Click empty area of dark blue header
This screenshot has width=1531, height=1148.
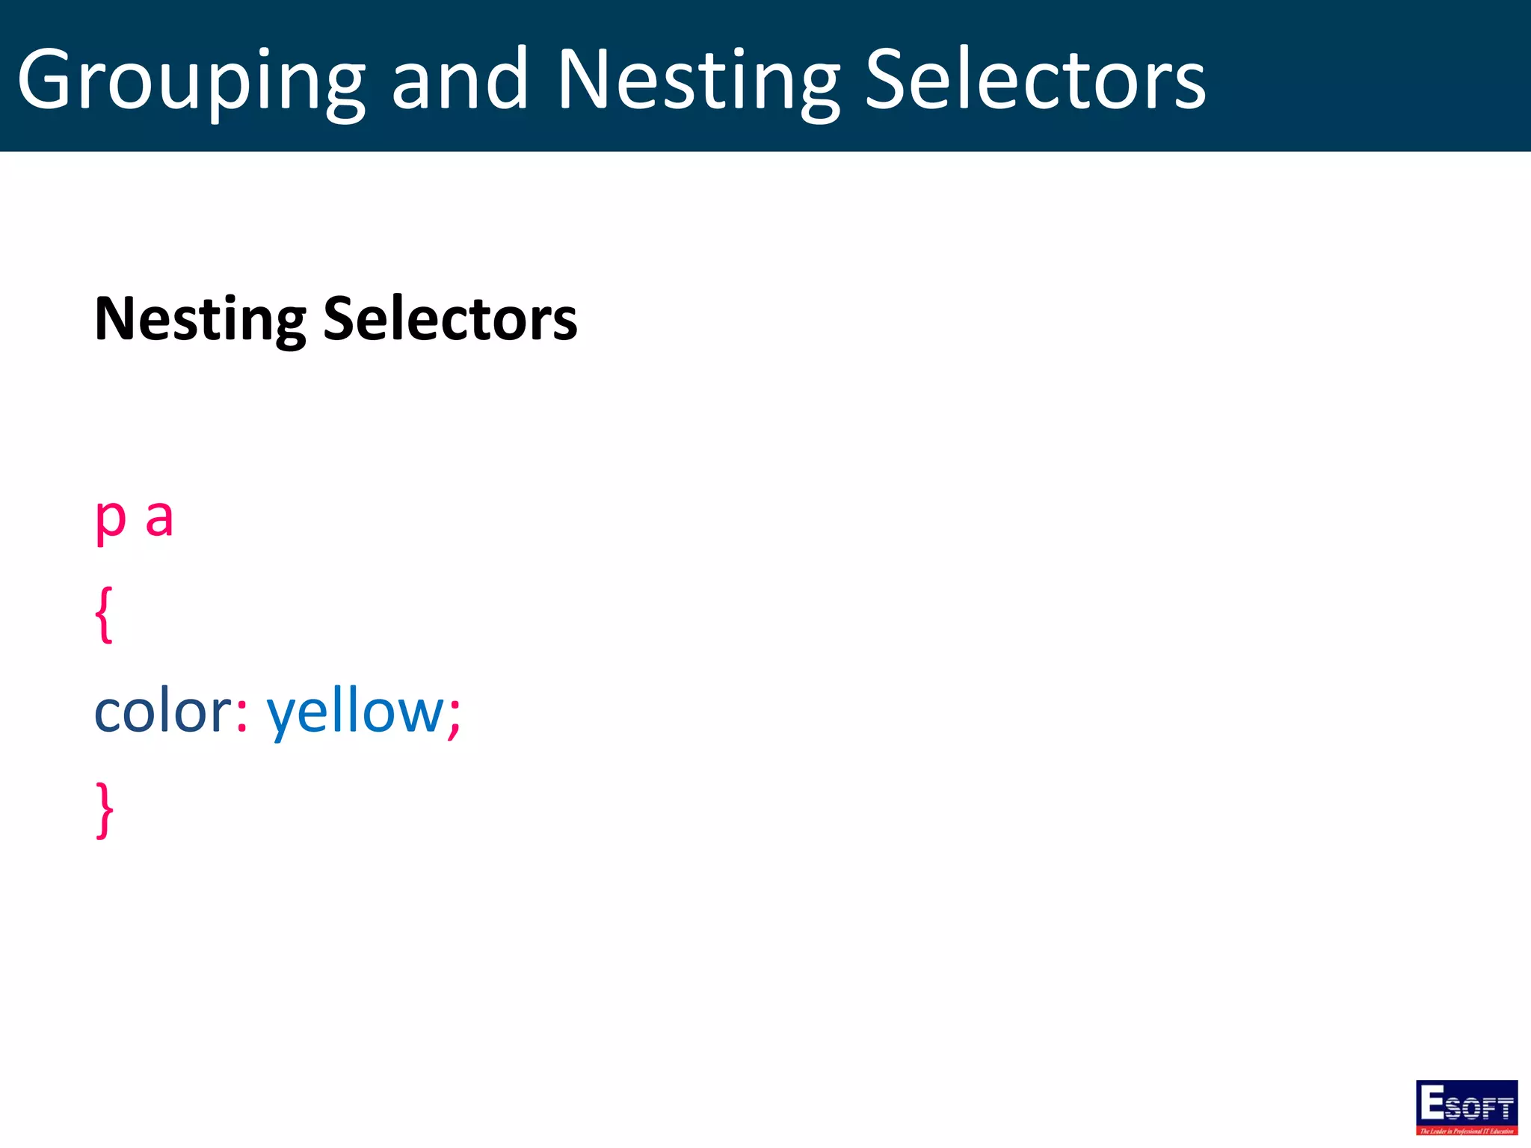(1368, 75)
